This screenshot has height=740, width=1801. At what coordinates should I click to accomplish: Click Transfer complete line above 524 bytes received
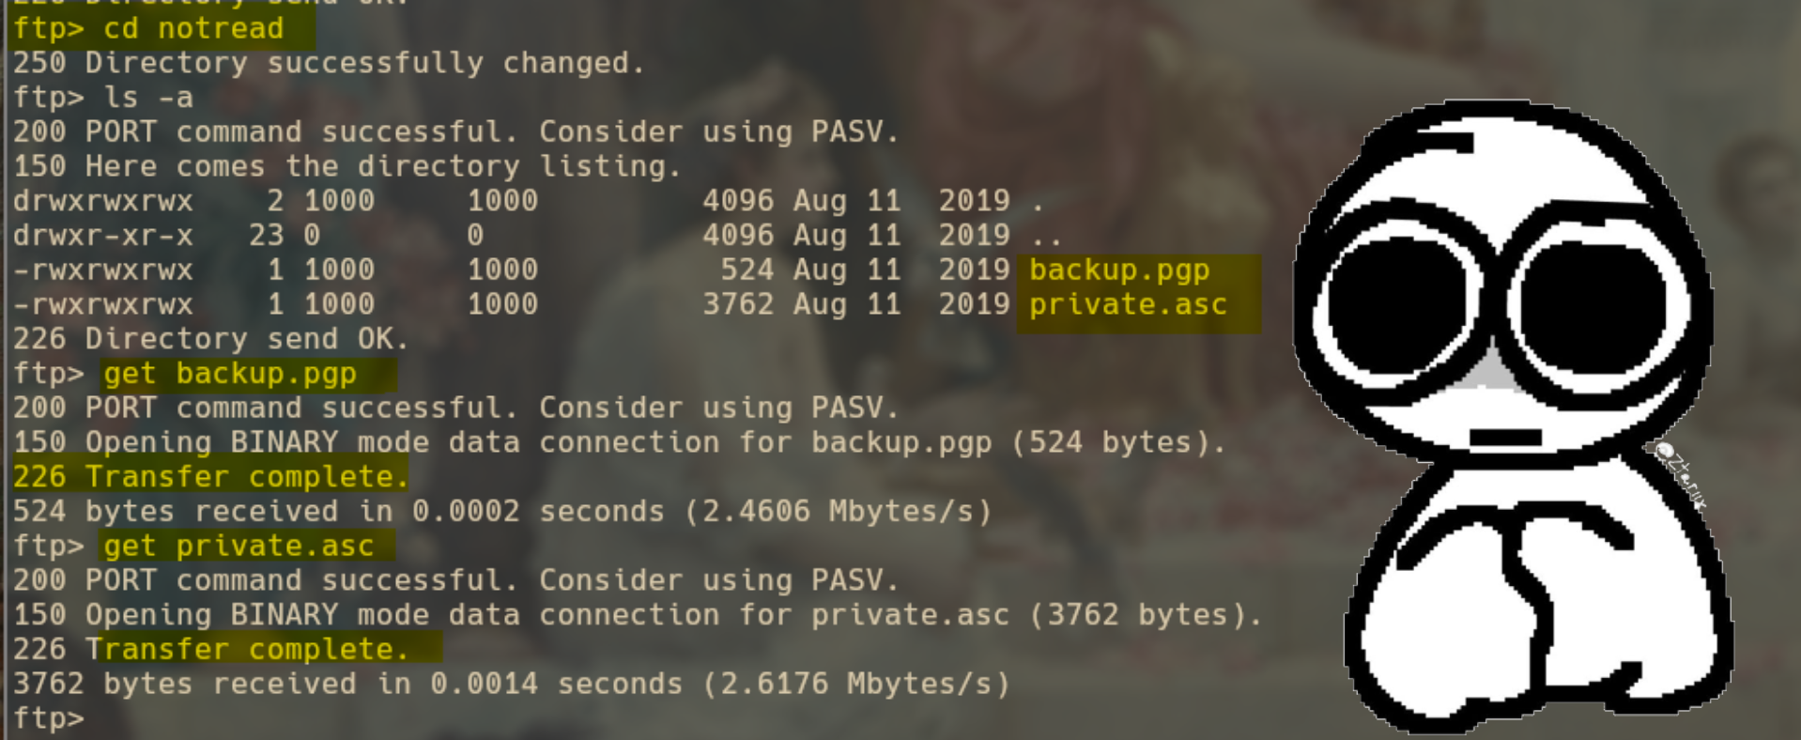coord(211,477)
